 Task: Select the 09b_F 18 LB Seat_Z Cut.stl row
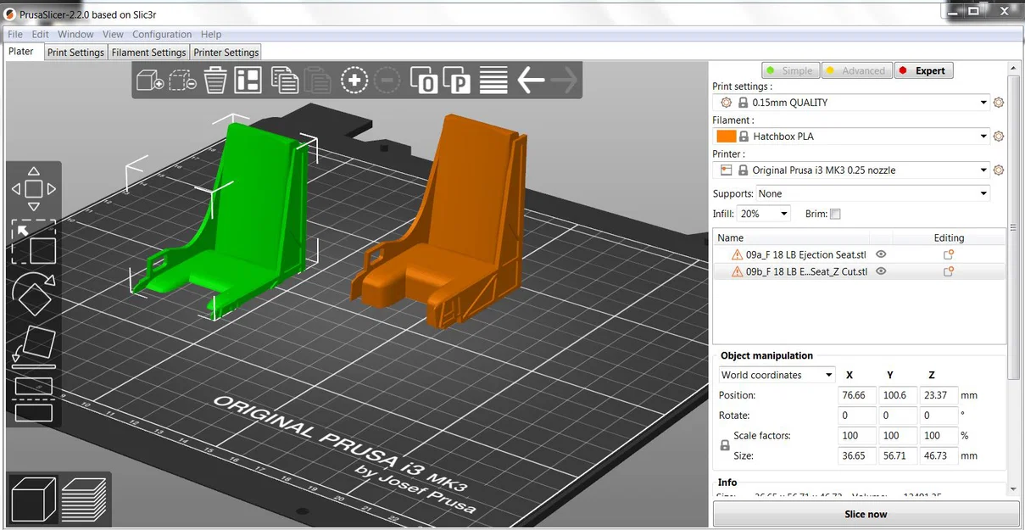tap(859, 271)
